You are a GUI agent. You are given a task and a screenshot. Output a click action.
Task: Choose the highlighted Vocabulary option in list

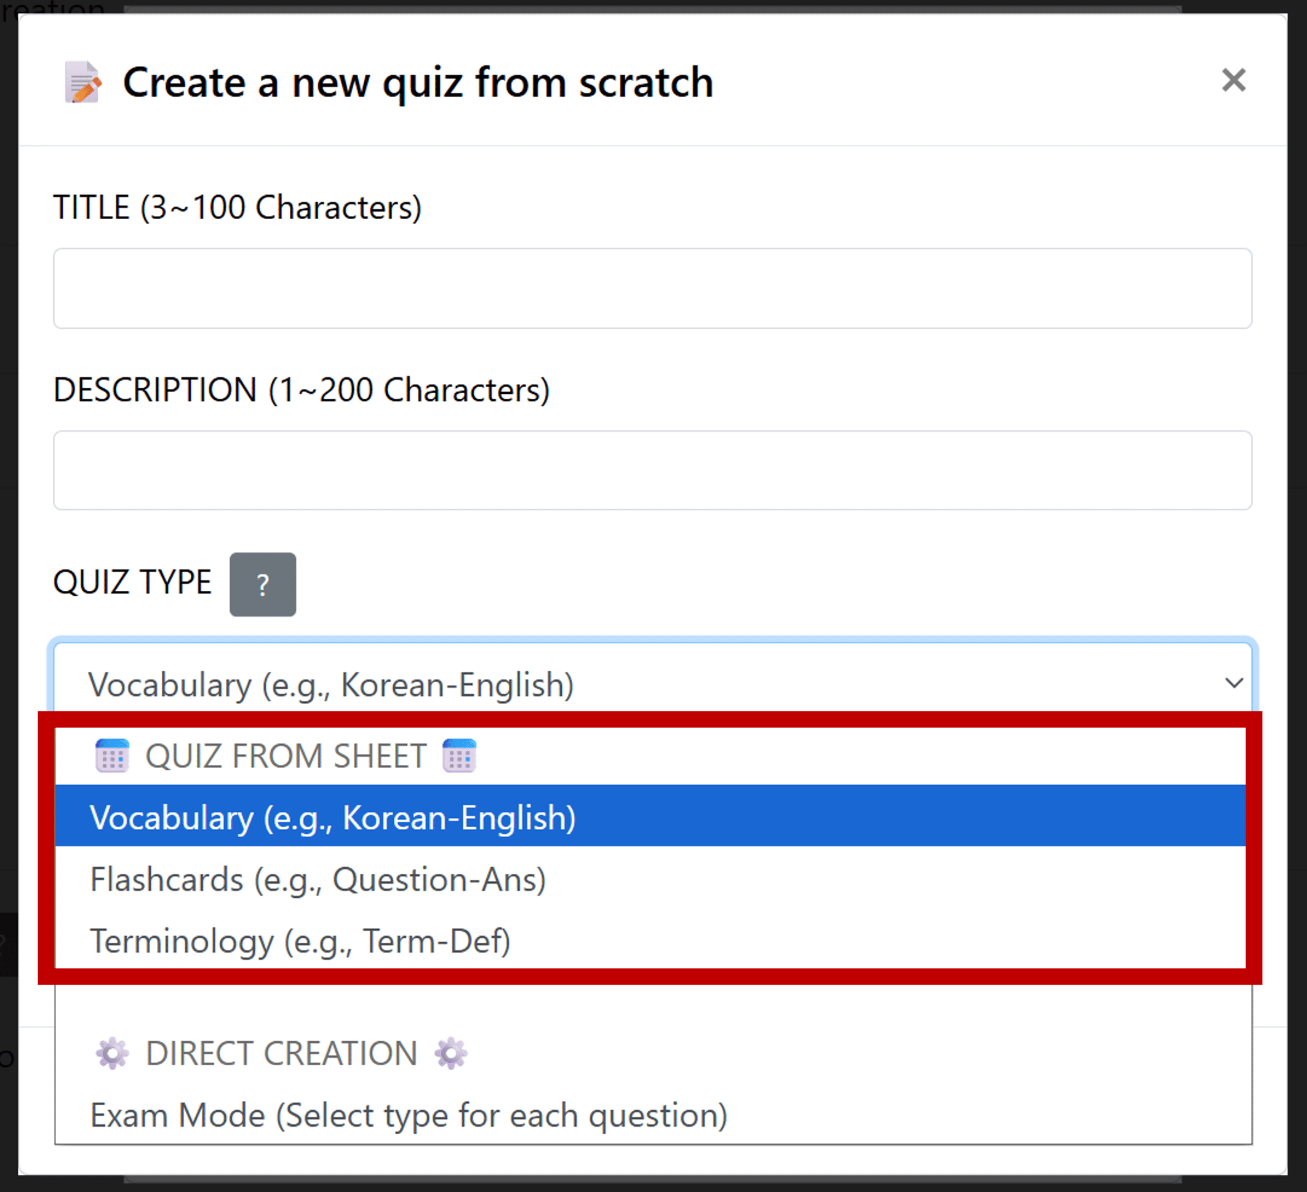click(x=332, y=817)
